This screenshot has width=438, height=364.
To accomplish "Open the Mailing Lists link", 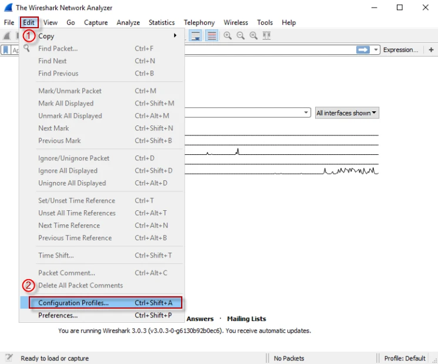I will 246,319.
